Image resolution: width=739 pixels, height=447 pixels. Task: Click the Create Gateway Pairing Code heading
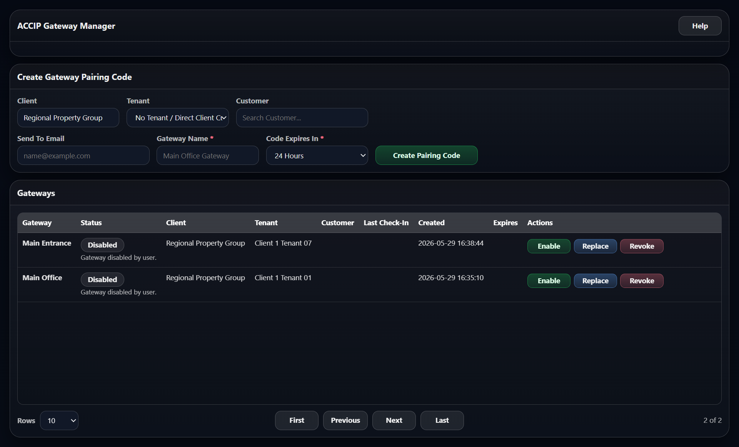[75, 77]
